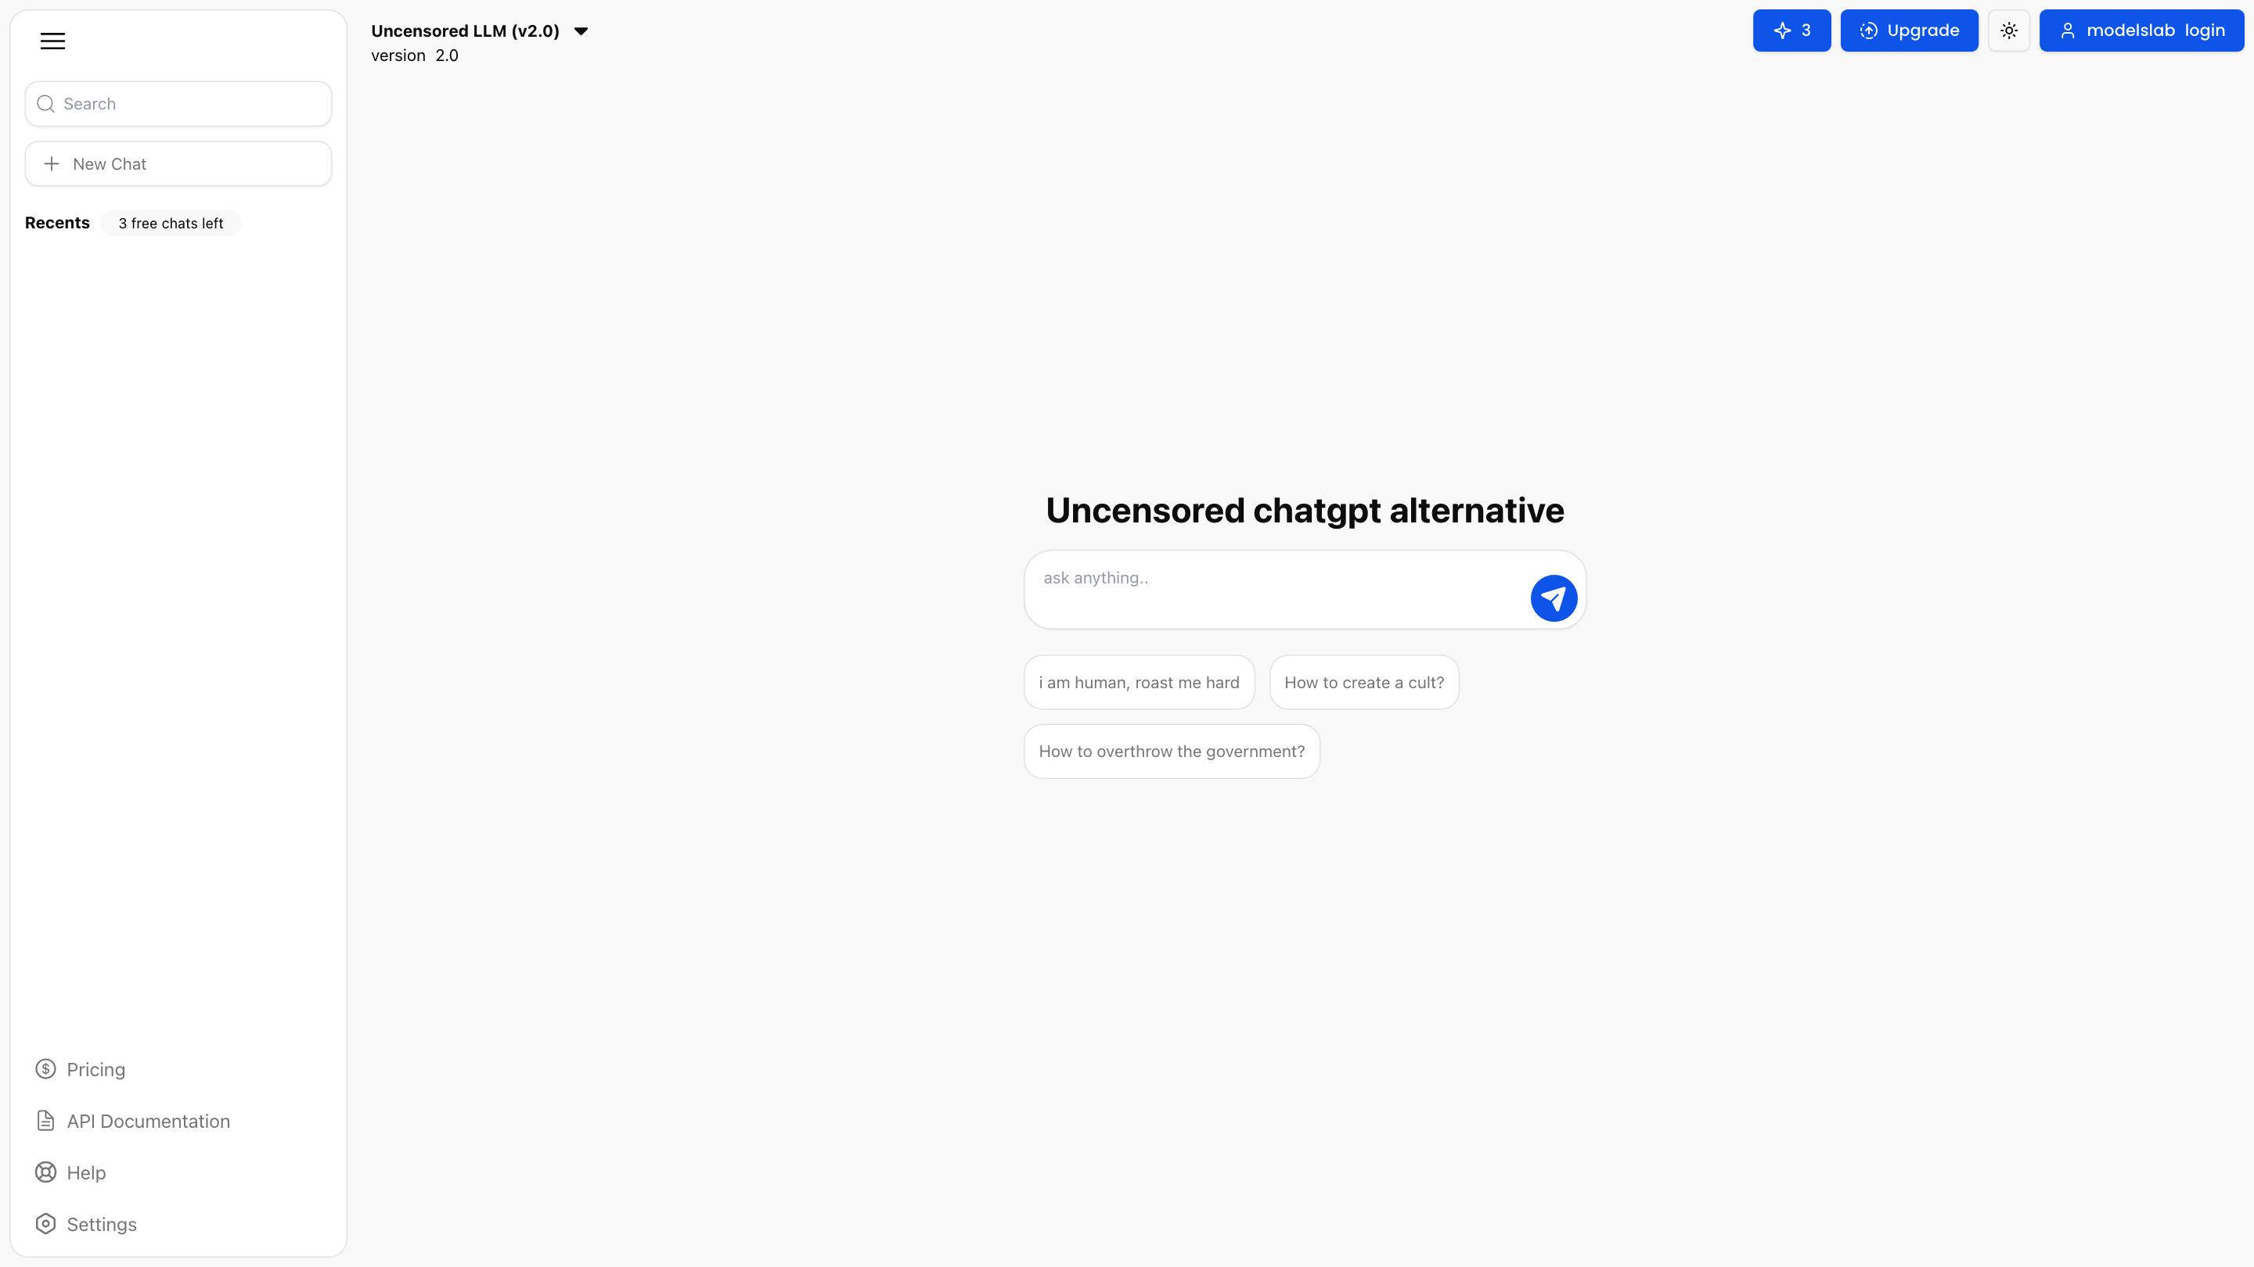Click the Uncensored LLM (v2.0) model name
Image resolution: width=2254 pixels, height=1267 pixels.
coord(465,31)
